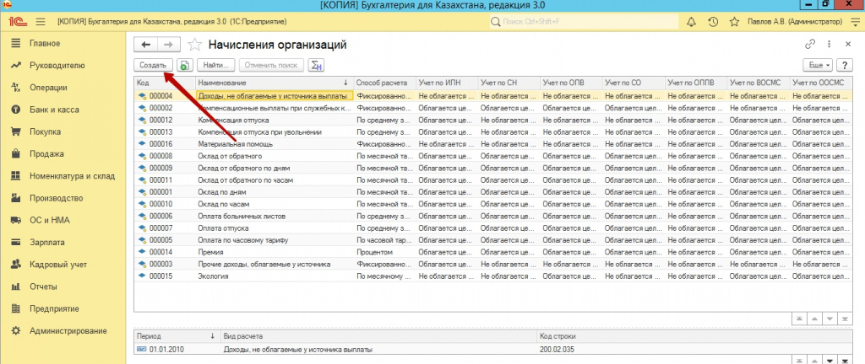Click the Учет по ИПН column header
Screen dimensions: 865x364
(446, 83)
